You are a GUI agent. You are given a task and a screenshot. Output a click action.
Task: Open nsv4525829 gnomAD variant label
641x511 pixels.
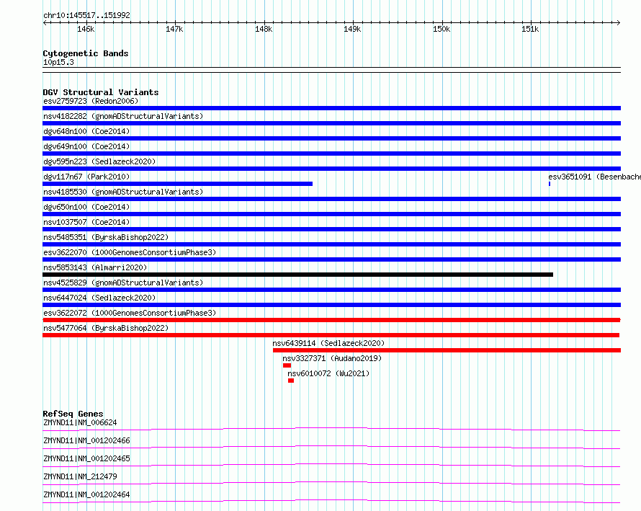pyautogui.click(x=123, y=283)
